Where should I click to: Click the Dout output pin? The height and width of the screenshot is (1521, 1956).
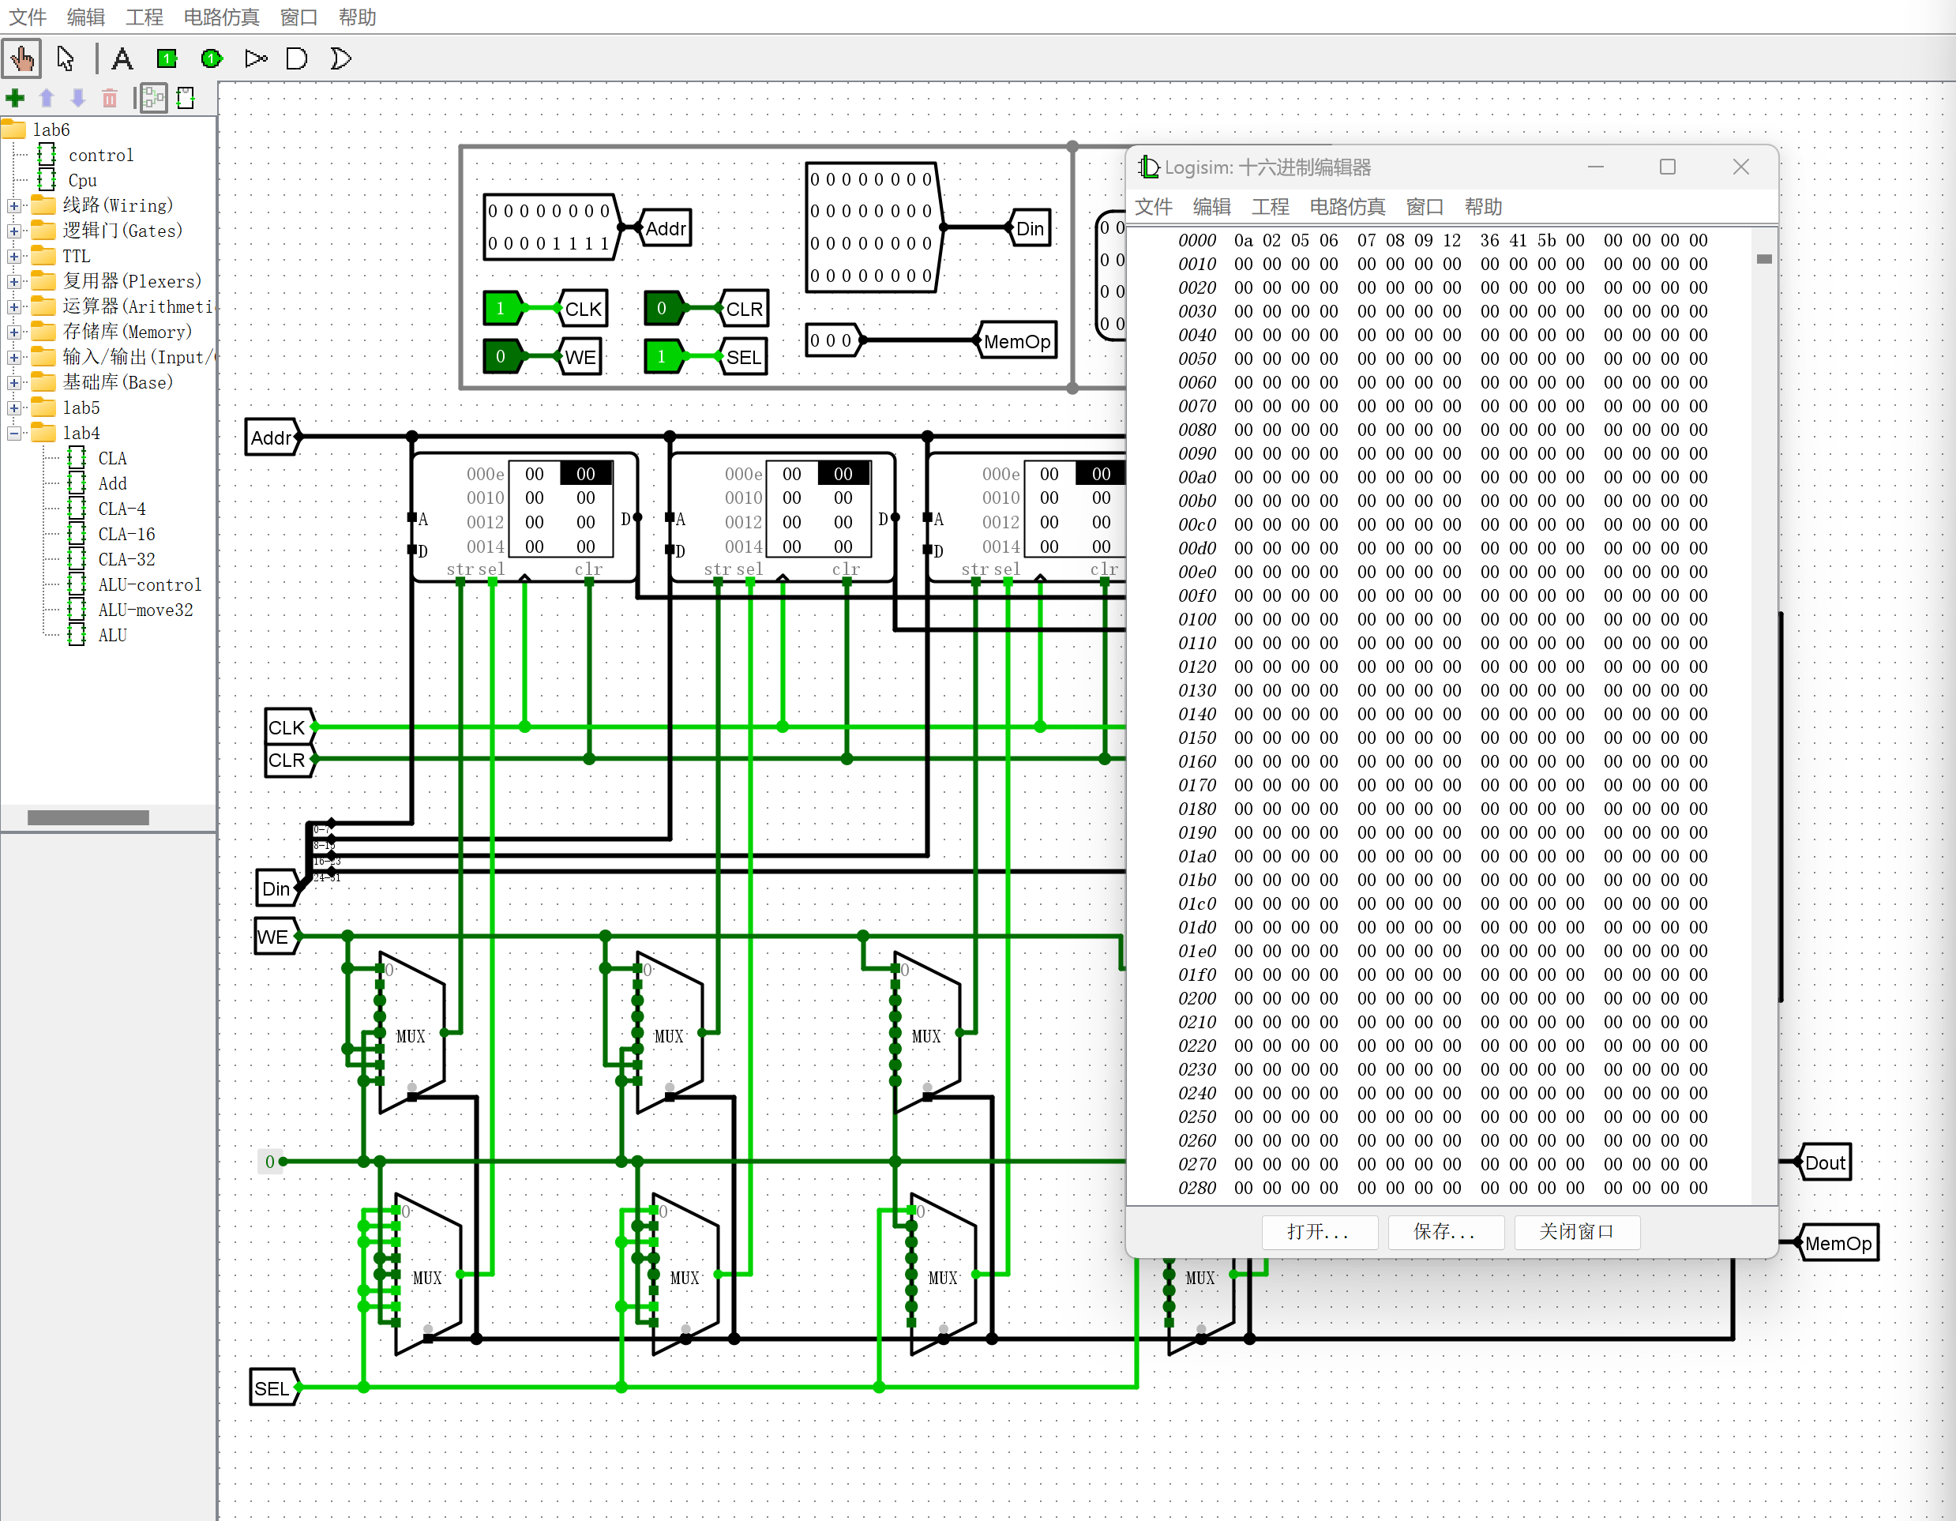pos(1823,1162)
